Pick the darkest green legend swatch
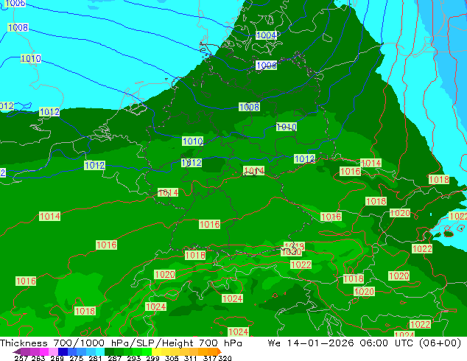This screenshot has height=361, width=467. click(109, 351)
